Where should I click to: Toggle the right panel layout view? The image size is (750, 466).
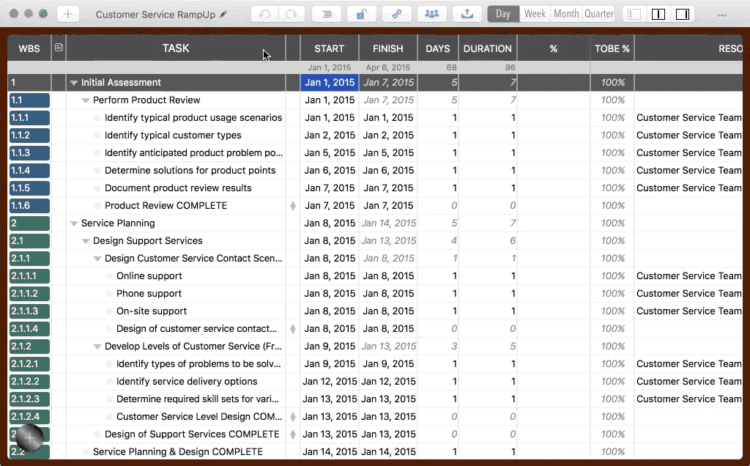682,14
